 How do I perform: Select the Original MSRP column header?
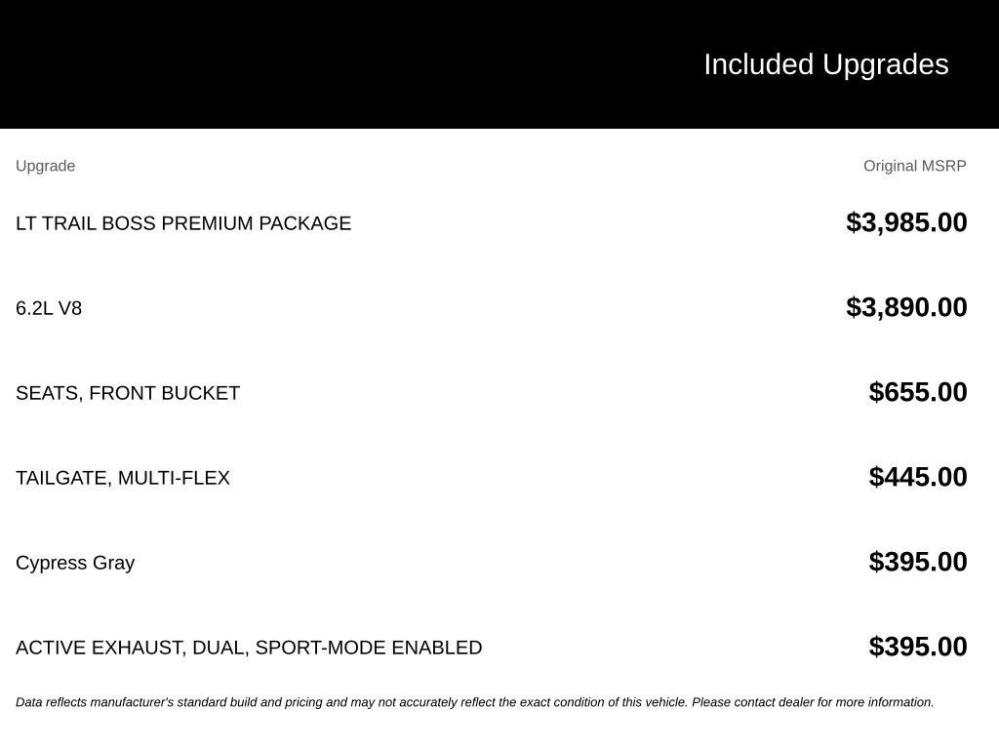point(914,166)
